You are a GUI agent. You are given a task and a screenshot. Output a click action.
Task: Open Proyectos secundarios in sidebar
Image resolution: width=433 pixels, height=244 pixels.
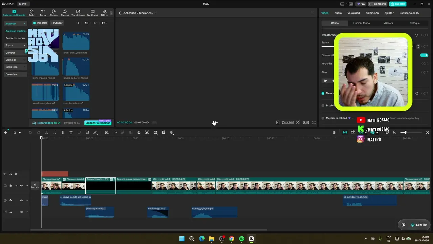[x=16, y=38]
